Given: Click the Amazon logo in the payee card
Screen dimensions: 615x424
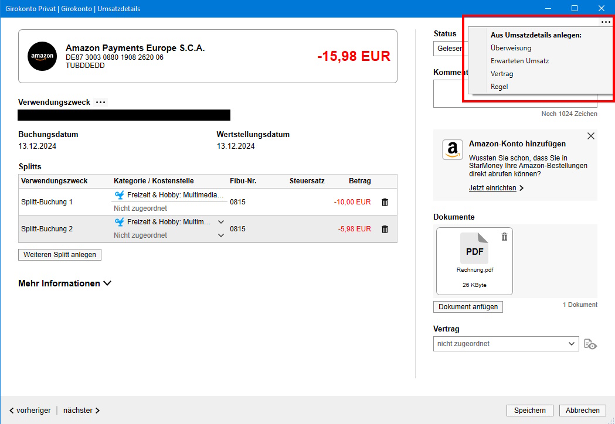Looking at the screenshot, I should [x=42, y=56].
